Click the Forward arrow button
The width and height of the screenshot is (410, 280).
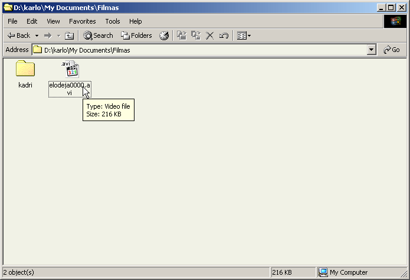click(48, 35)
